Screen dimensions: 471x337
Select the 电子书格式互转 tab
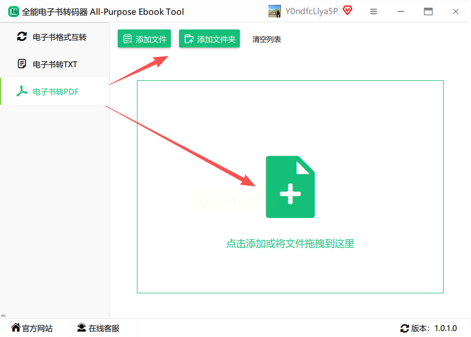click(x=54, y=37)
